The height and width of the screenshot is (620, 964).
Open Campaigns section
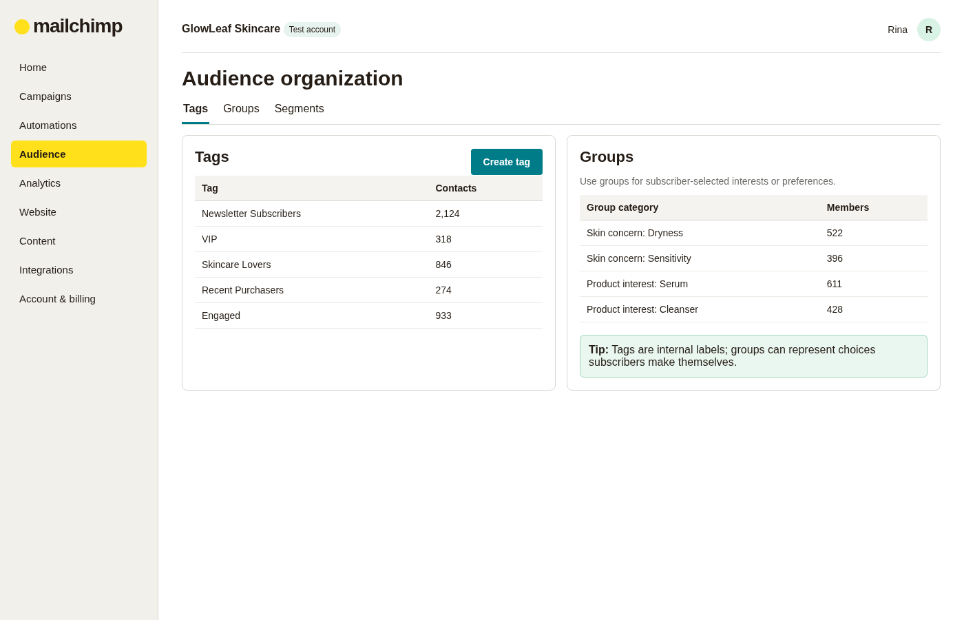click(78, 96)
